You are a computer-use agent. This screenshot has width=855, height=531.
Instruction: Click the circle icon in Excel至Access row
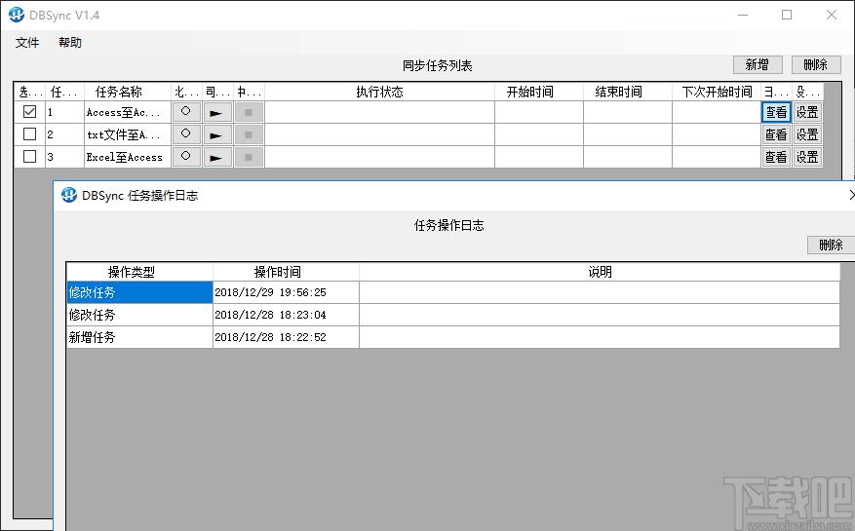tap(186, 157)
